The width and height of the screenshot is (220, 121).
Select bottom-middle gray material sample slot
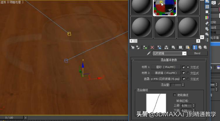[x=165, y=27]
